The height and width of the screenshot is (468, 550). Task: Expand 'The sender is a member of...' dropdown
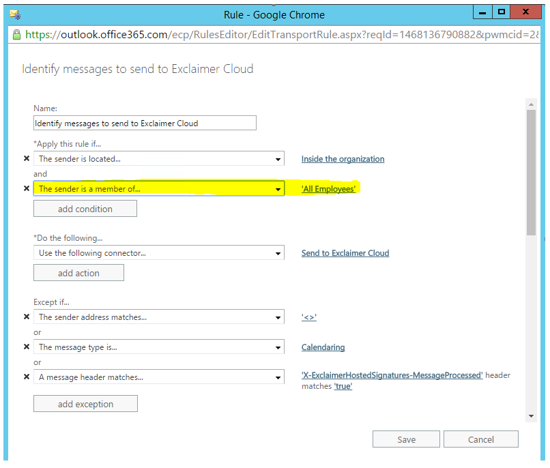[x=158, y=189]
